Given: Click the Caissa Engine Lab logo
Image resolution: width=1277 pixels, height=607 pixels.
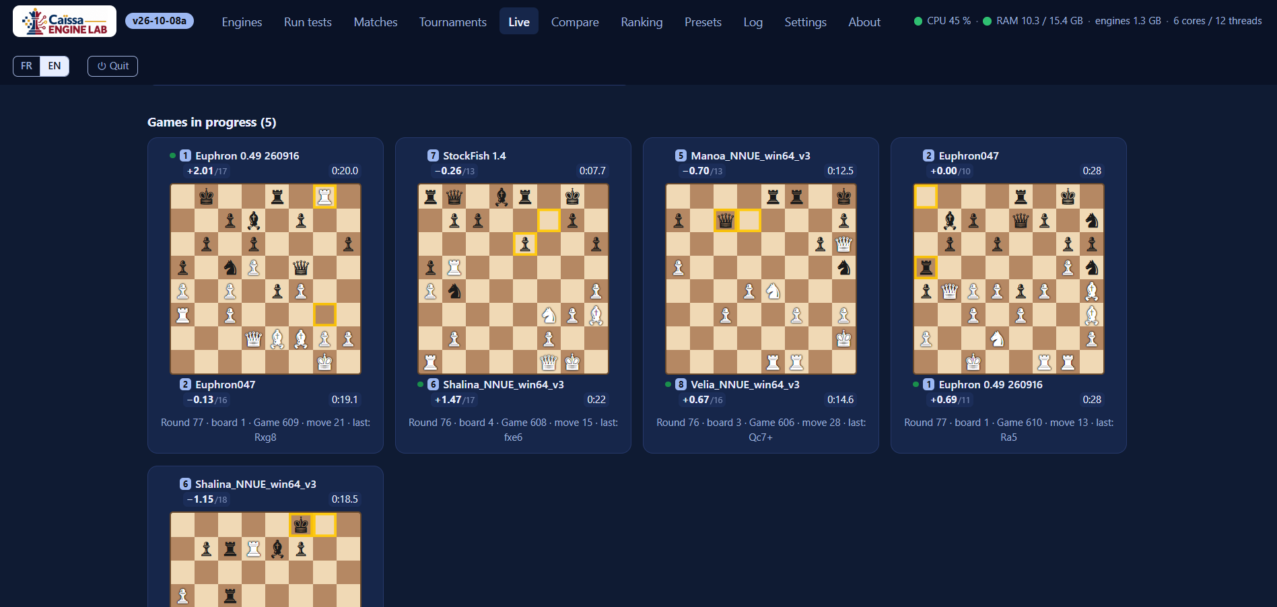Looking at the screenshot, I should pyautogui.click(x=65, y=22).
